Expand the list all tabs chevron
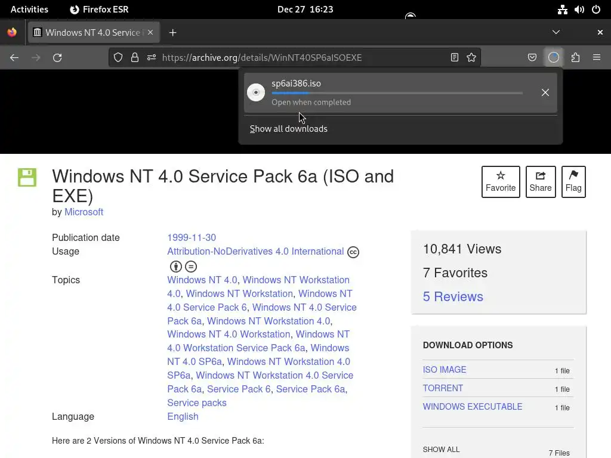Viewport: 611px width, 458px height. click(556, 32)
